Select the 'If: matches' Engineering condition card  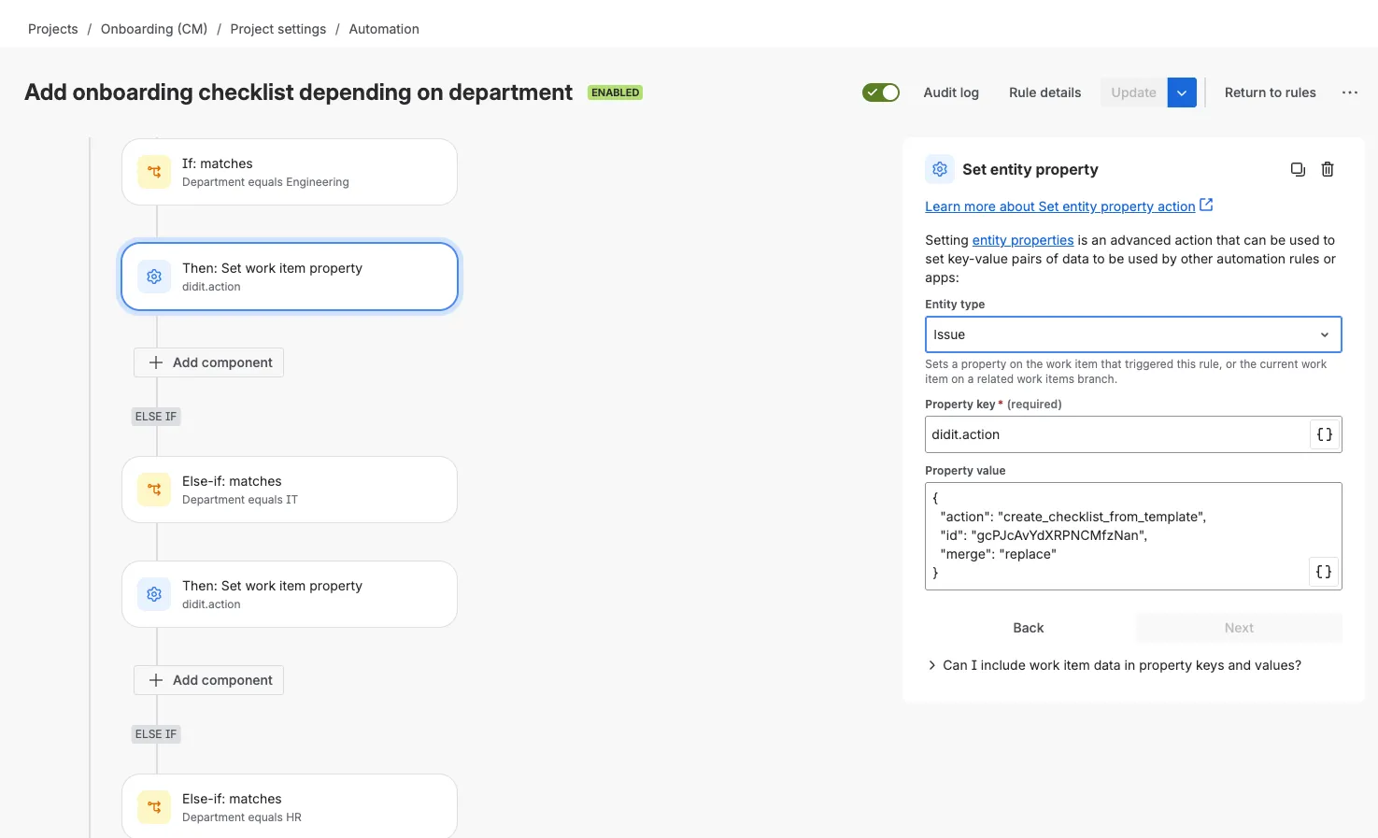tap(290, 172)
